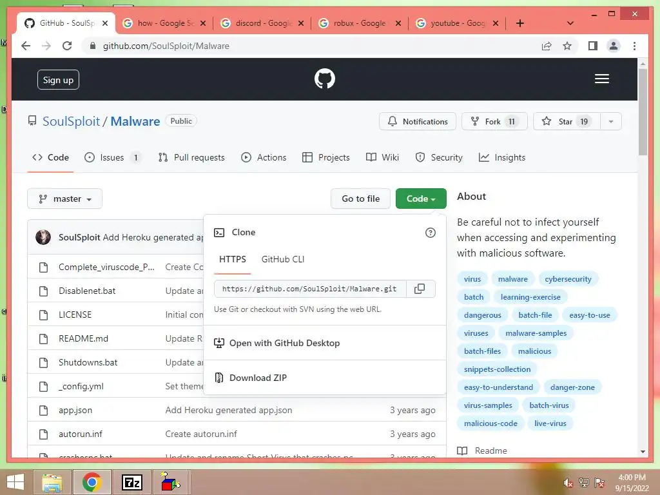660x495 pixels.
Task: Toggle the Chrome side panel icon
Action: click(593, 46)
